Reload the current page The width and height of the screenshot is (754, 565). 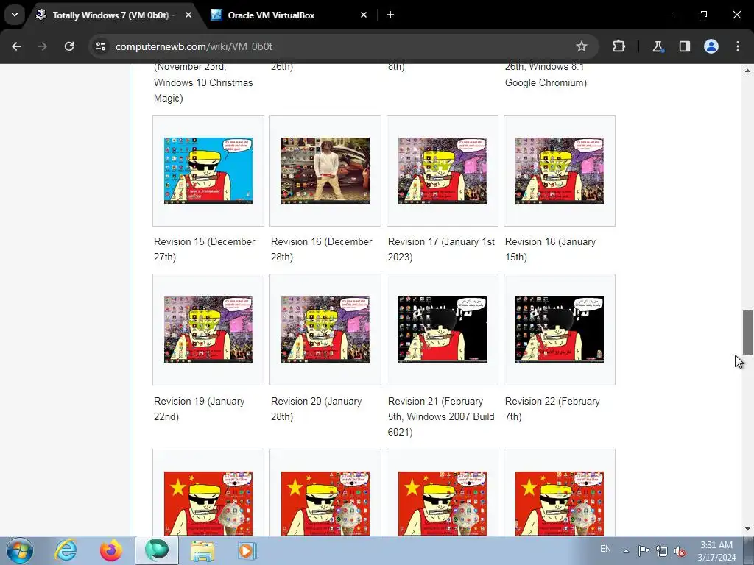coord(69,46)
